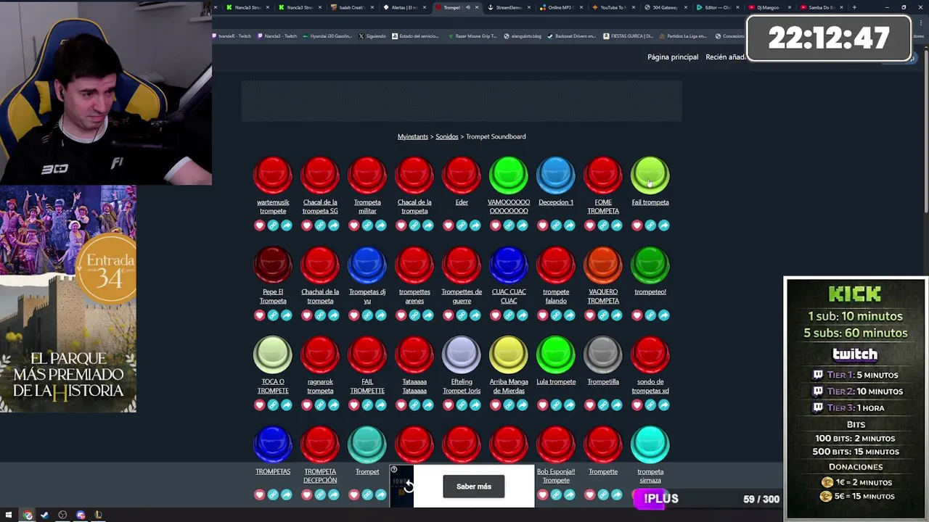Open the Razer Mouse Grip bookmark
Screen dimensions: 929x522
click(472, 36)
